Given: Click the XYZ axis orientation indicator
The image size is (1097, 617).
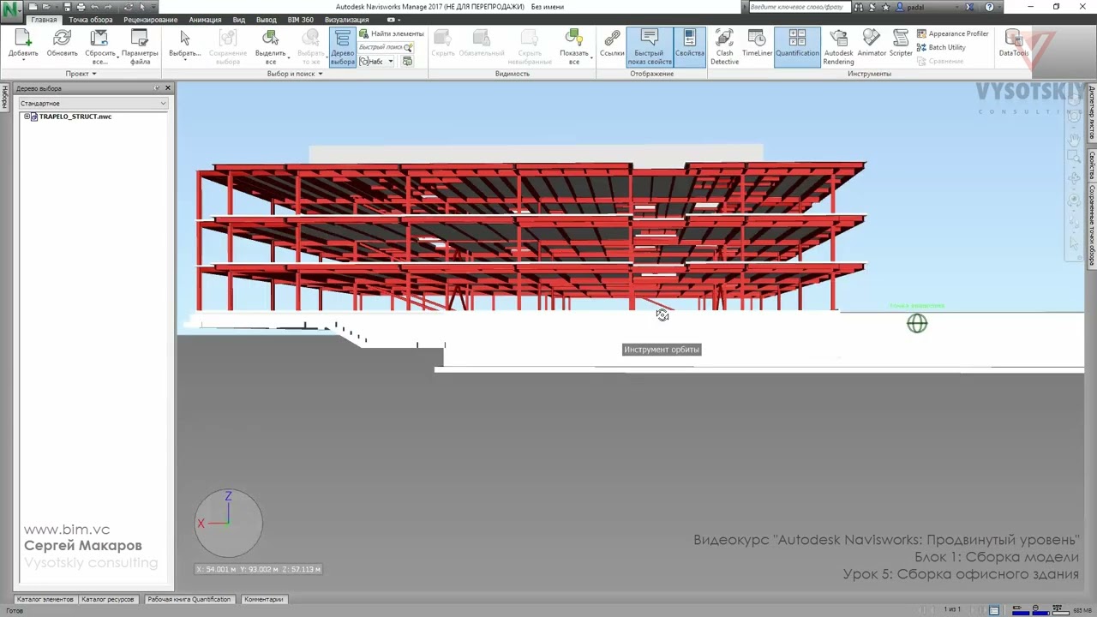Looking at the screenshot, I should click(x=228, y=523).
